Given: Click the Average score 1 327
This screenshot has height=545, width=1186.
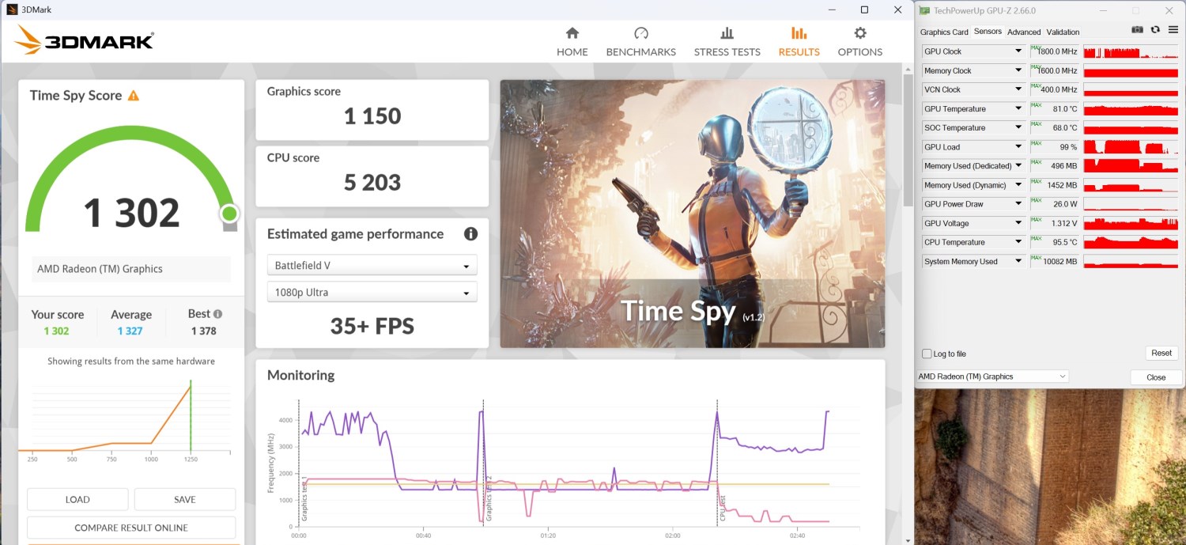Looking at the screenshot, I should click(x=130, y=331).
